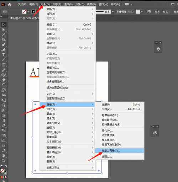Image resolution: width=178 pixels, height=182 pixels.
Task: Choose 简化(M)... in the submenu
Action: [x=120, y=130]
